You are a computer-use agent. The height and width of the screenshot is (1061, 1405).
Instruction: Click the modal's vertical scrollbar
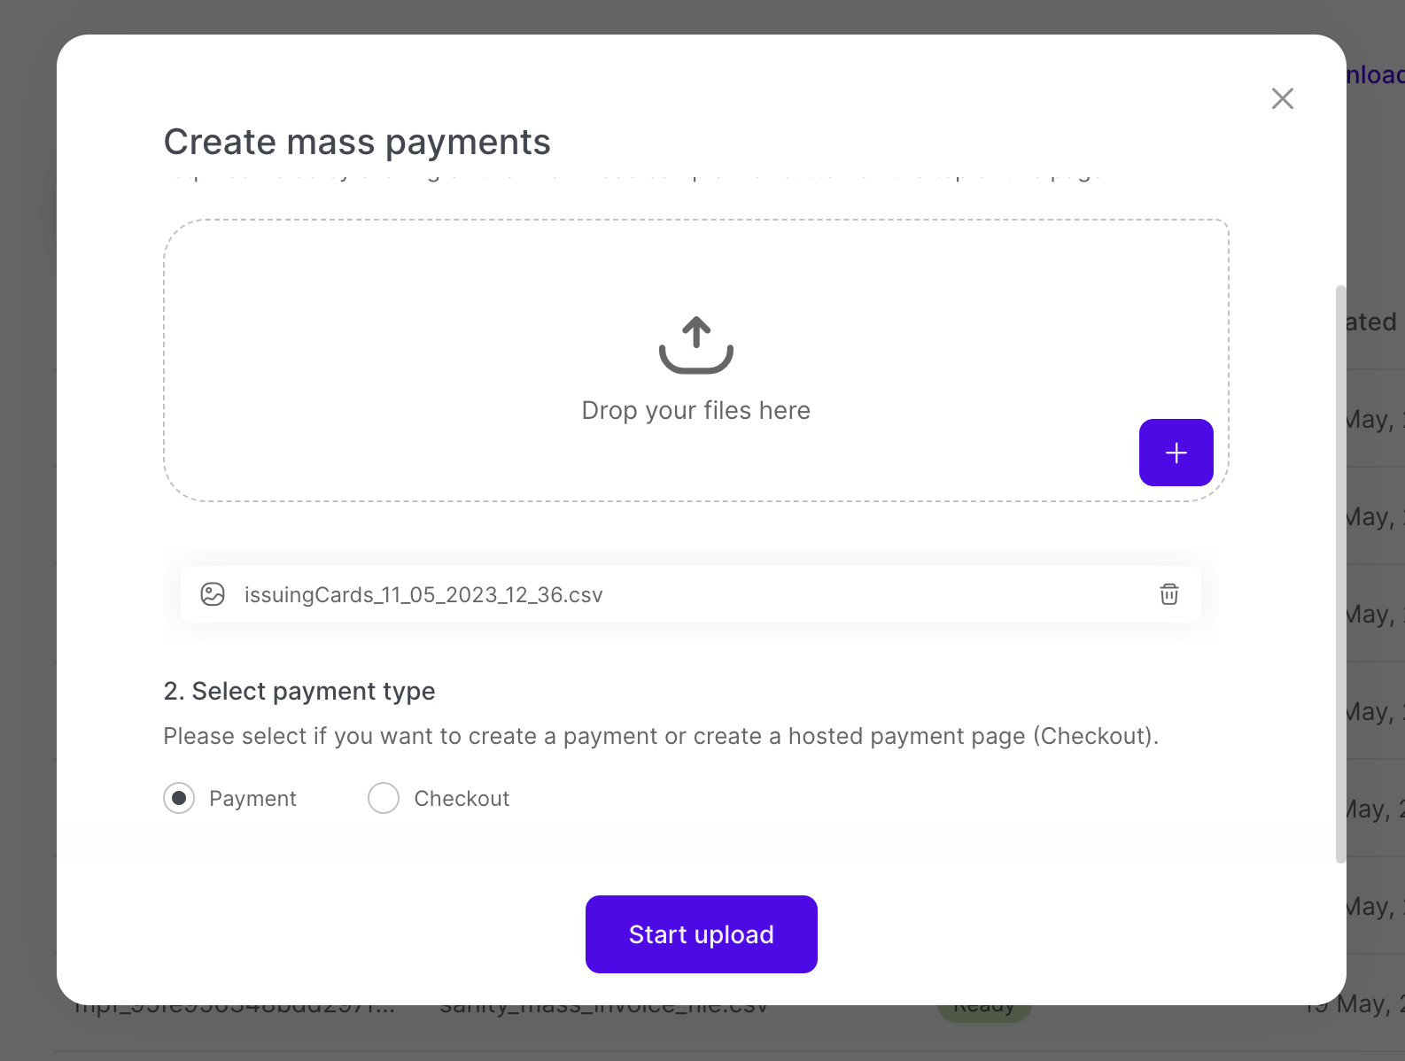(1340, 574)
